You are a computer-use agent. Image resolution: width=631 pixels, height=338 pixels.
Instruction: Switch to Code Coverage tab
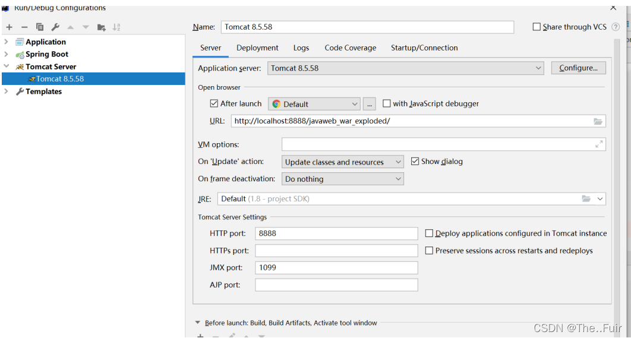coord(351,48)
